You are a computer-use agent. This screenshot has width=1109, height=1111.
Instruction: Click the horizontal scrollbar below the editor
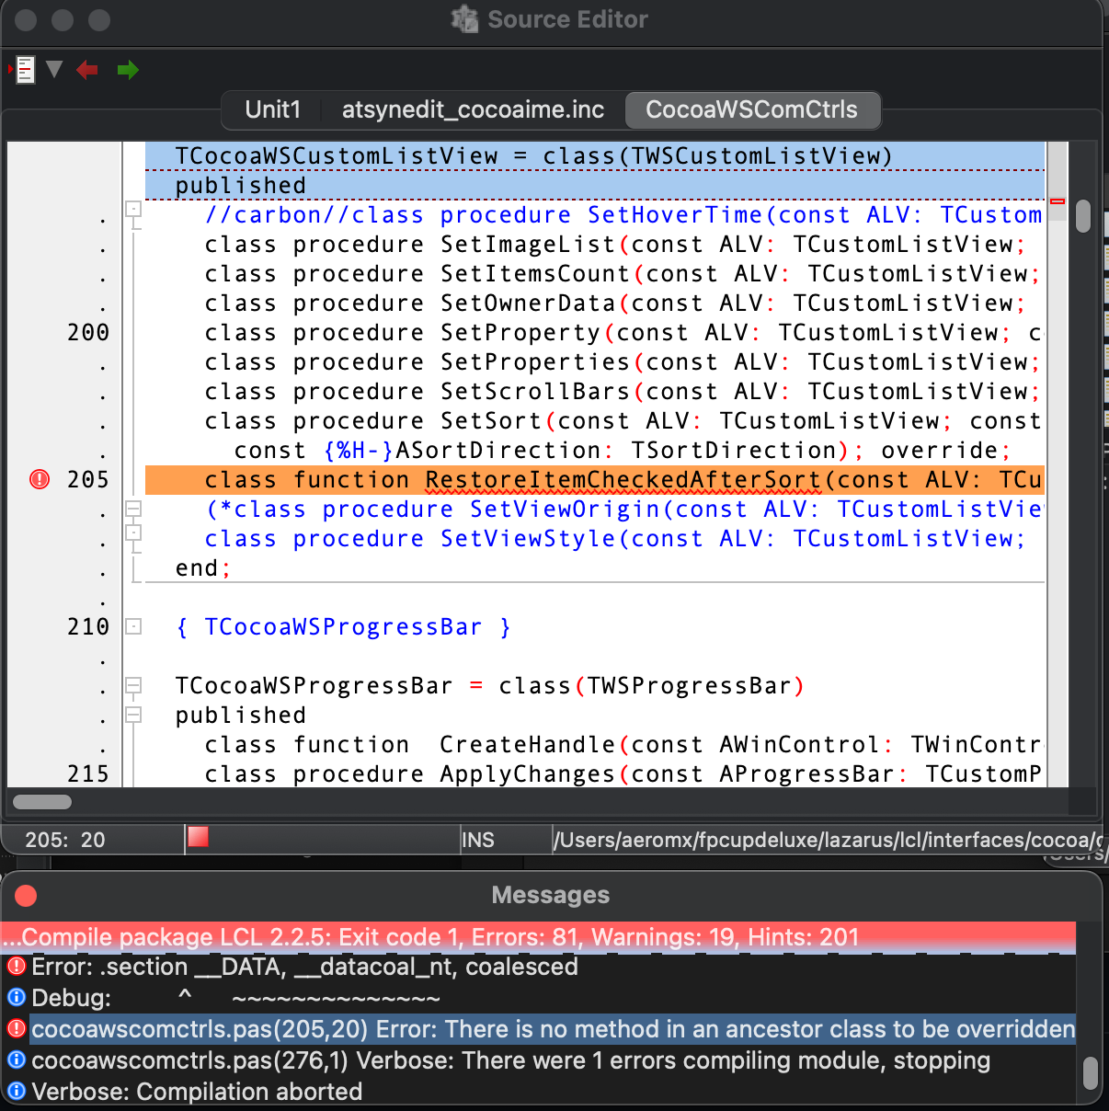41,801
